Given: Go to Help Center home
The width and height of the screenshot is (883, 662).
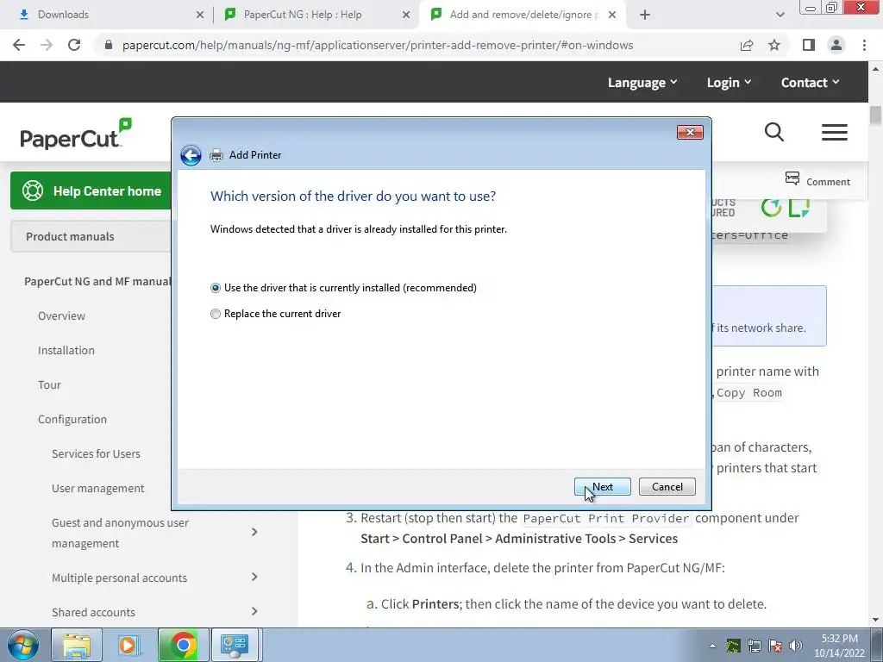Looking at the screenshot, I should click(91, 190).
